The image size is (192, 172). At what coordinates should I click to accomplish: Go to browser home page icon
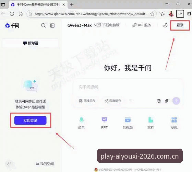[21, 14]
